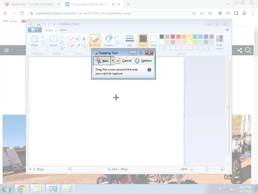Screen dimensions: 258x194
Task: Open the line Size dropdown
Action: click(x=130, y=42)
